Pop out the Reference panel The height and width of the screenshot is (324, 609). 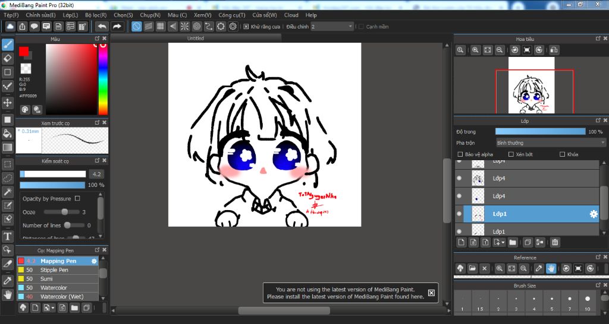(598, 258)
